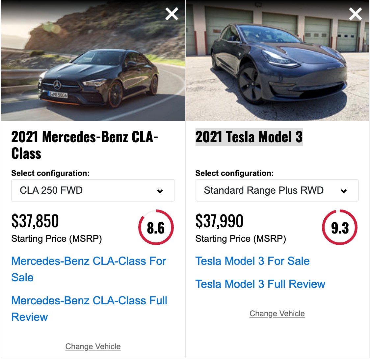Open Tesla Model 3 Full Review link
The width and height of the screenshot is (370, 361).
[x=260, y=284]
